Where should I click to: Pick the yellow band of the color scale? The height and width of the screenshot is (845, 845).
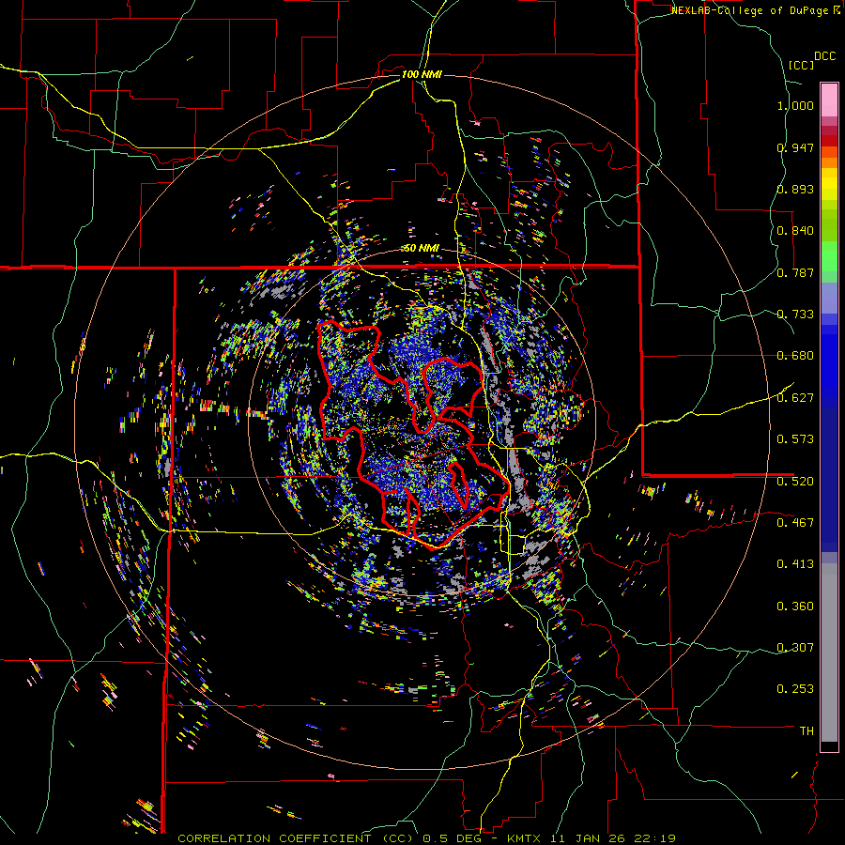tap(829, 184)
